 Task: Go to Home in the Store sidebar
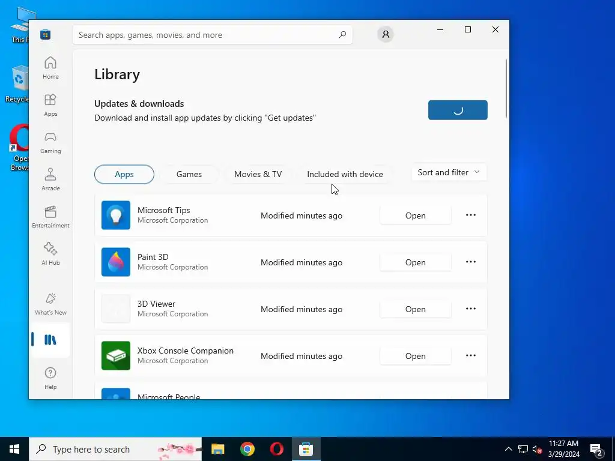pyautogui.click(x=50, y=68)
